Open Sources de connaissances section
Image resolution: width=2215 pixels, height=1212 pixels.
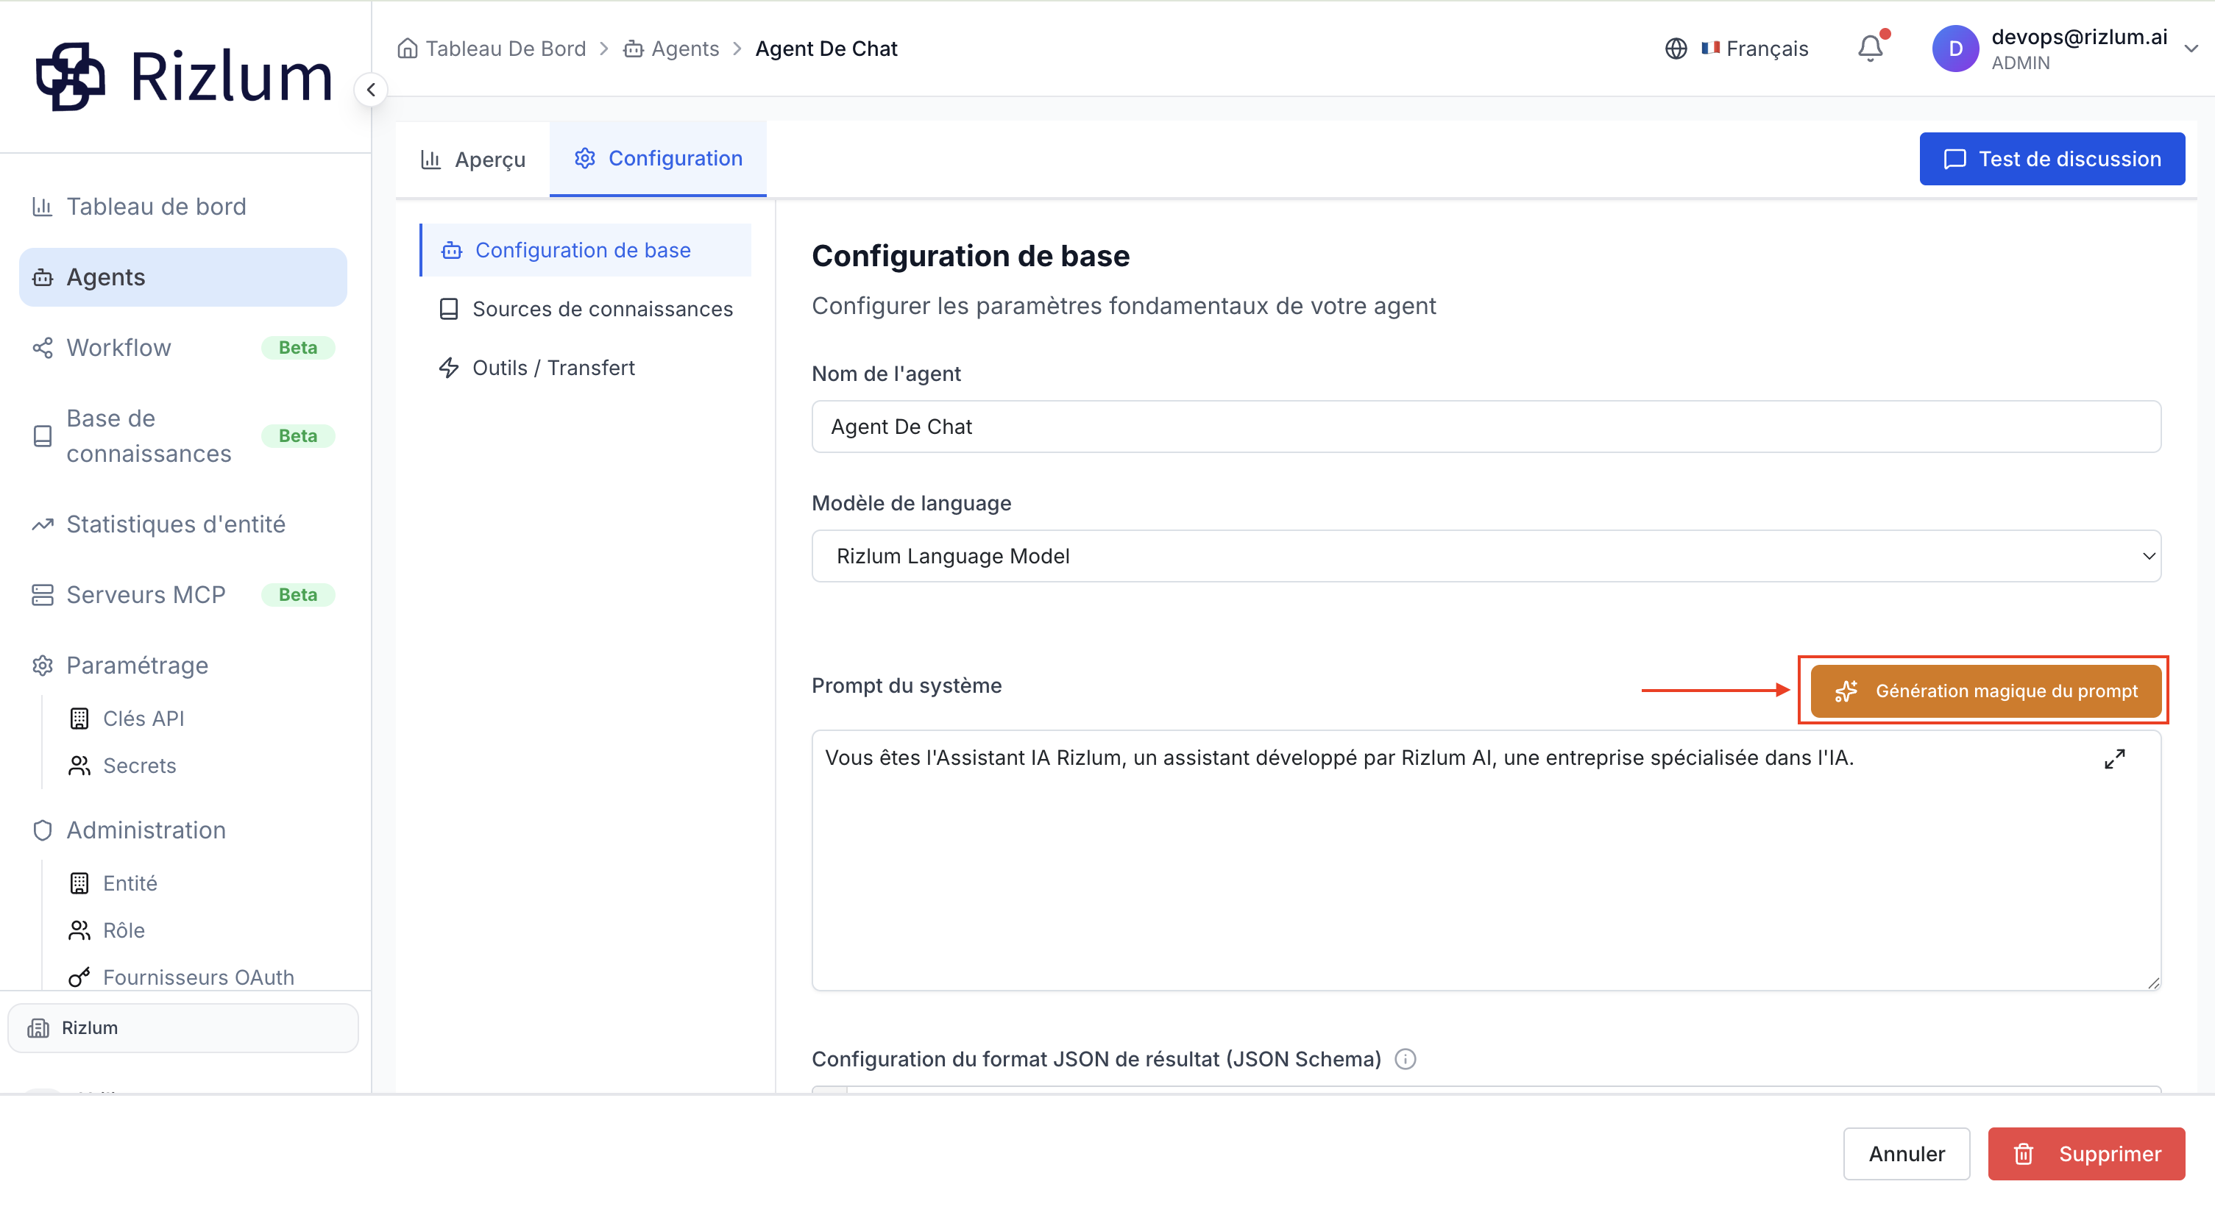(586, 309)
